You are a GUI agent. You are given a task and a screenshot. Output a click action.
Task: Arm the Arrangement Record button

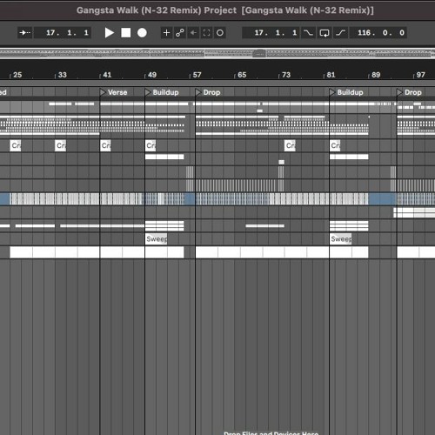tap(142, 33)
